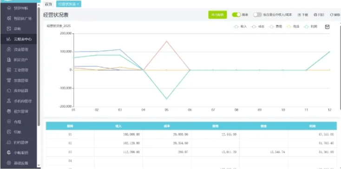Toggle 税金 series in chart legend
This screenshot has height=169, width=341.
tap(293, 27)
